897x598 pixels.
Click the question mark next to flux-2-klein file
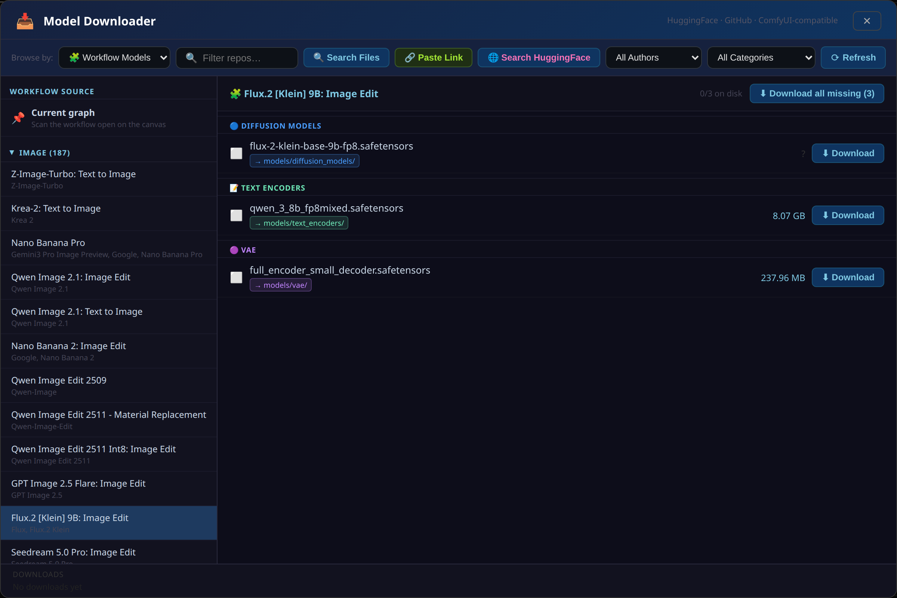point(803,154)
